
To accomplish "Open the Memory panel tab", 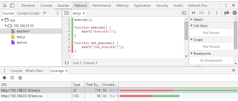I will (x=123, y=6).
